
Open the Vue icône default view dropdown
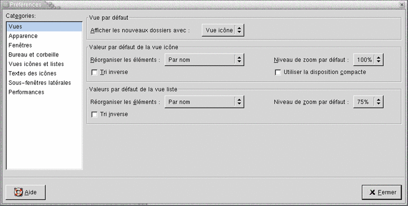pos(223,30)
